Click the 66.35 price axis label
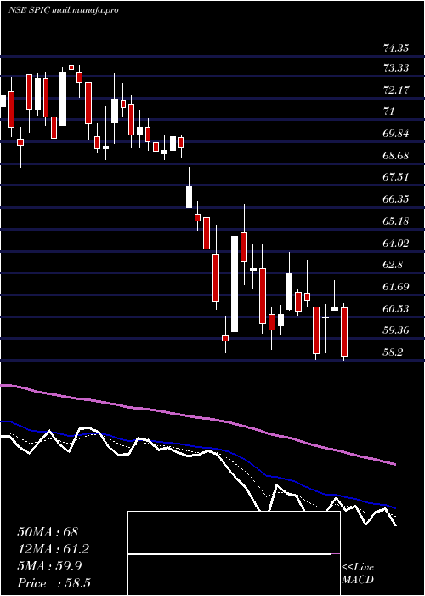Screen dimensions: 425x596 click(396, 199)
